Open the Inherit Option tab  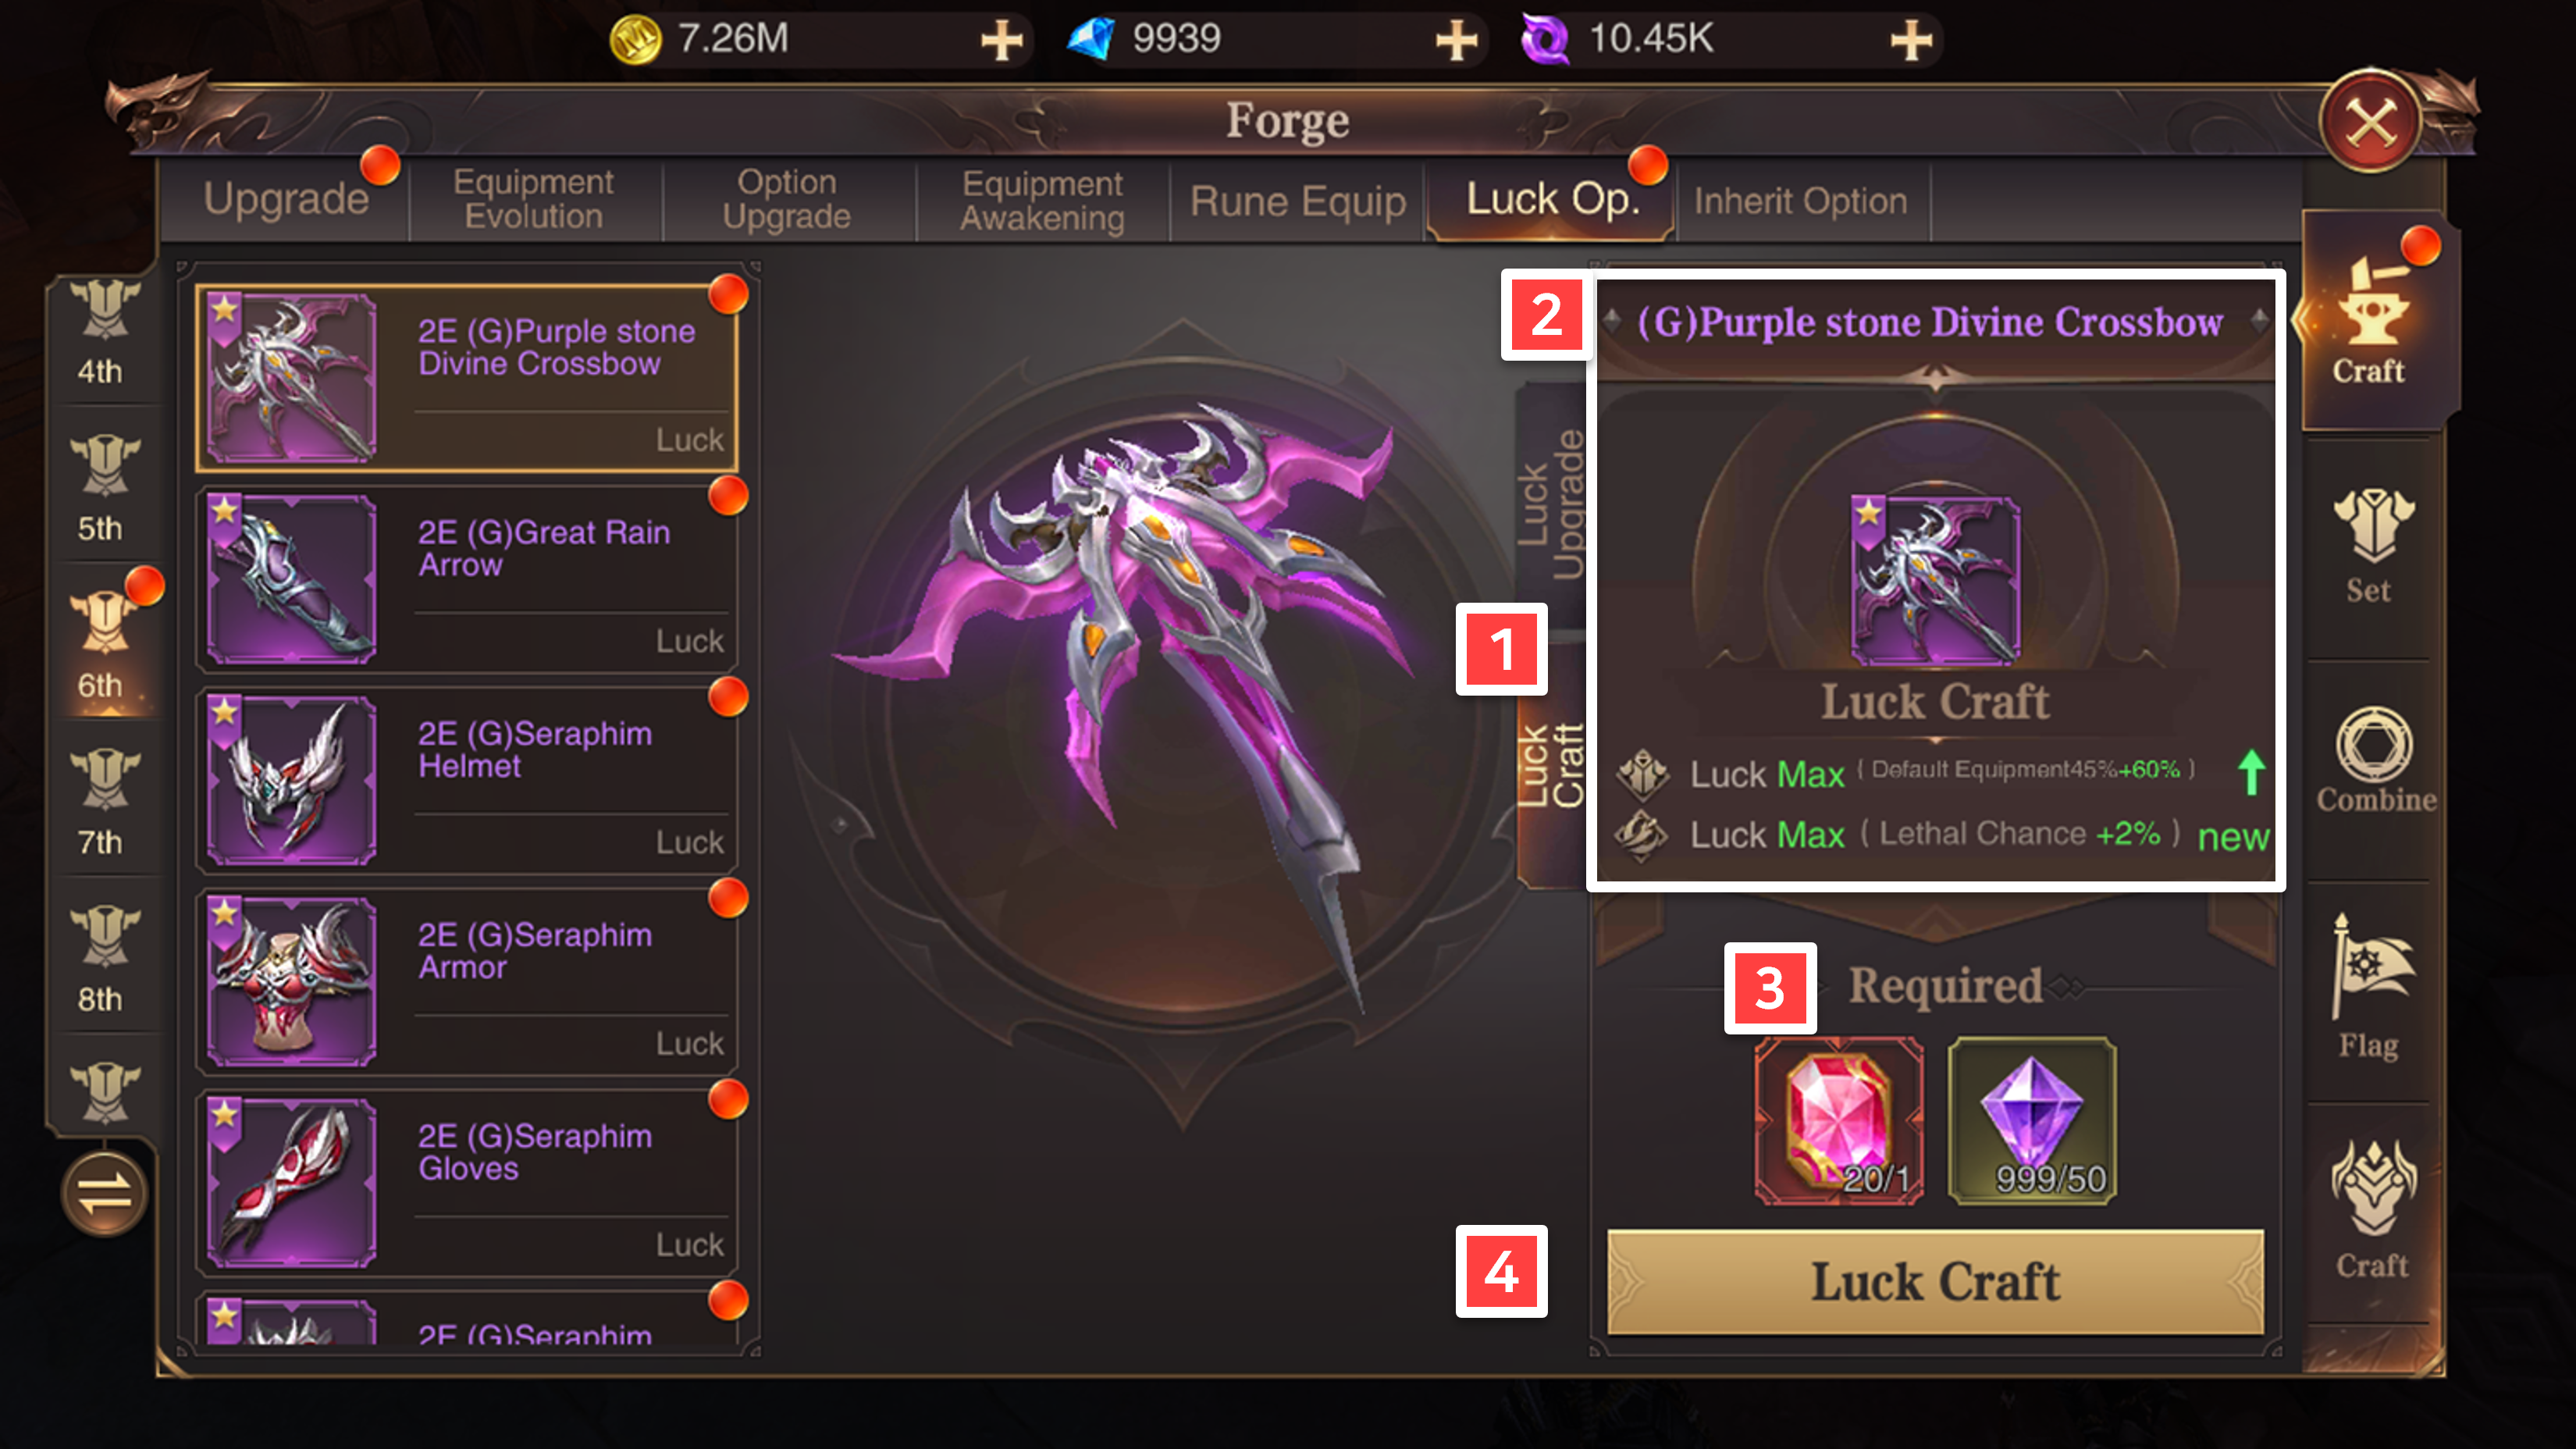[x=1801, y=201]
